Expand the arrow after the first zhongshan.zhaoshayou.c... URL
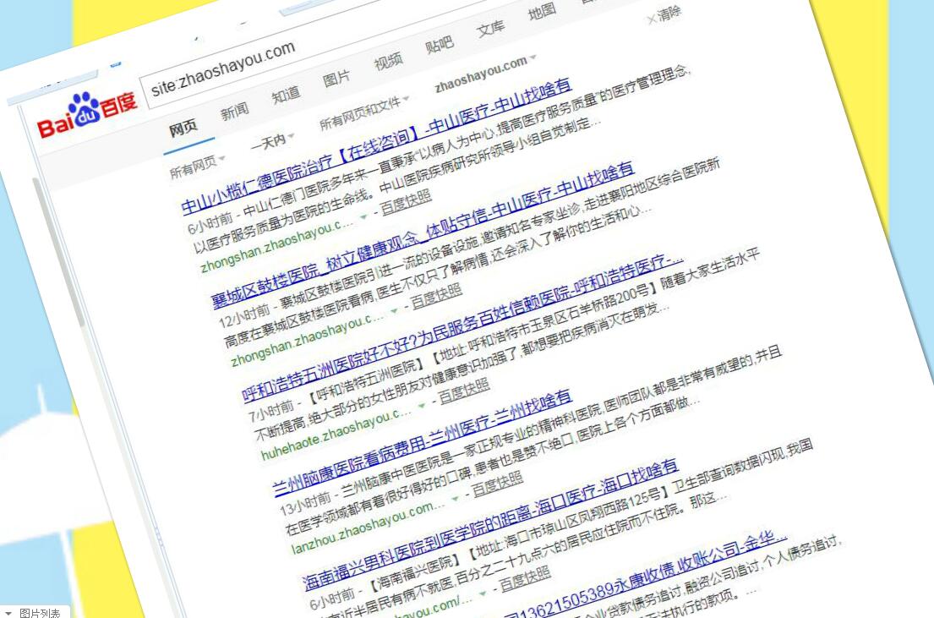Image resolution: width=934 pixels, height=618 pixels. (363, 217)
